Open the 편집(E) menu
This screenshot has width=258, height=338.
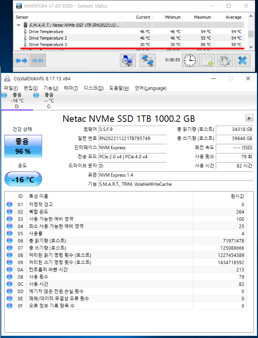30,88
